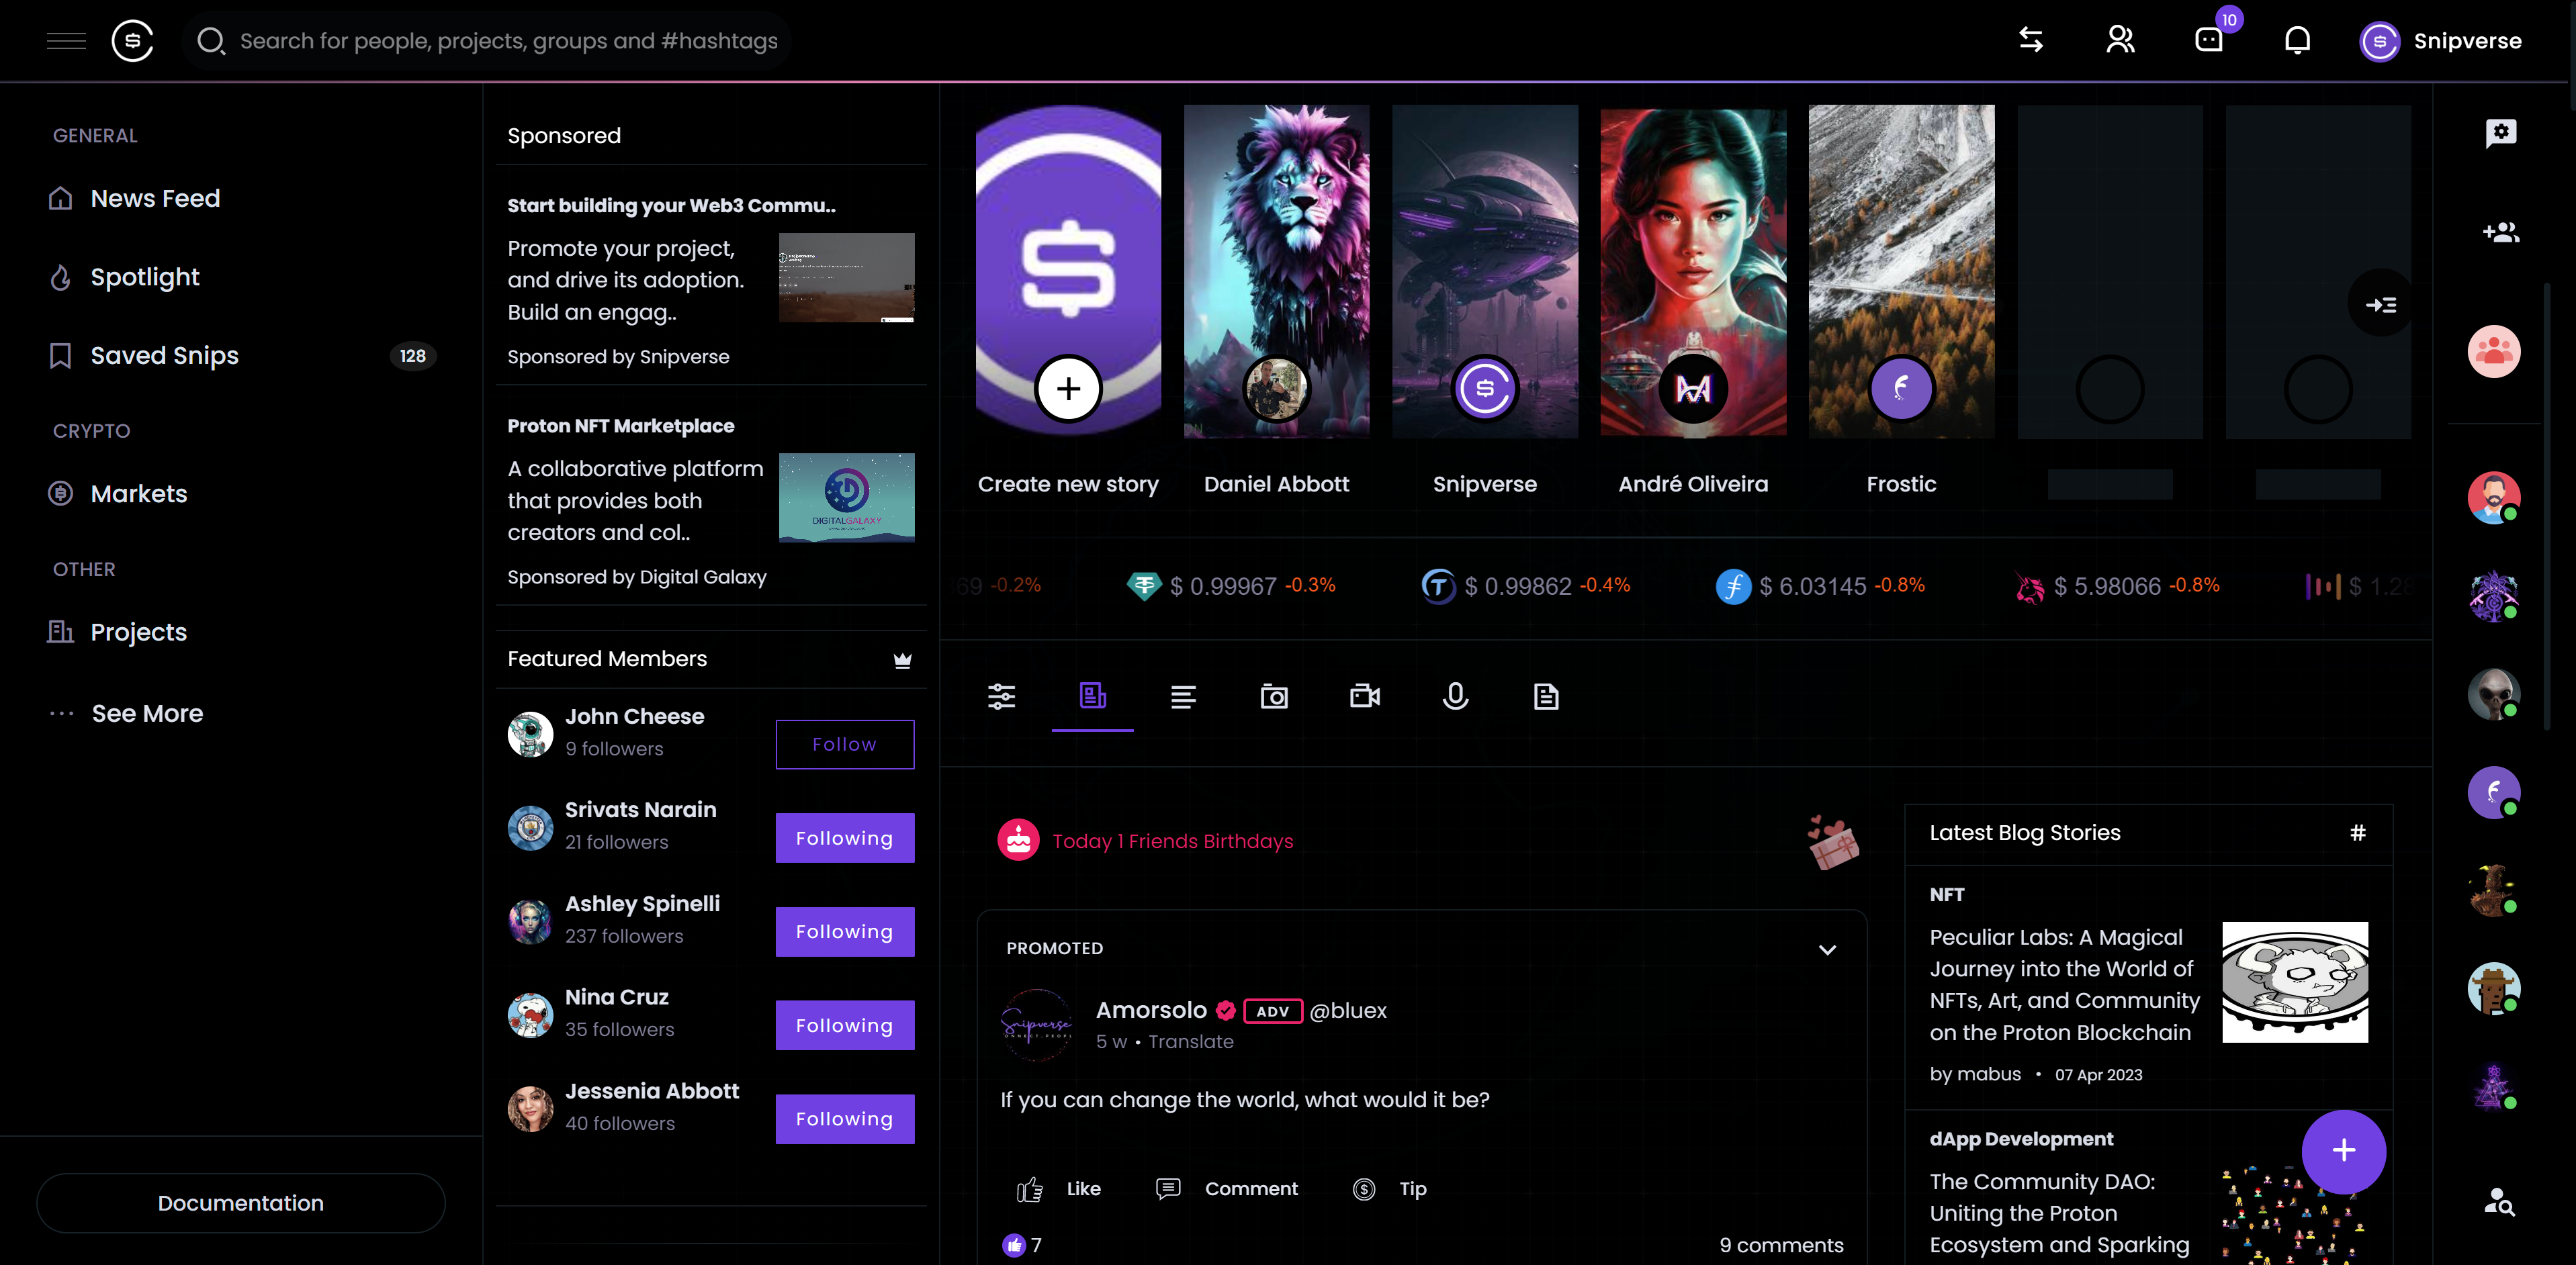Follow John Cheese
Screen dimensions: 2576x1265
point(845,744)
